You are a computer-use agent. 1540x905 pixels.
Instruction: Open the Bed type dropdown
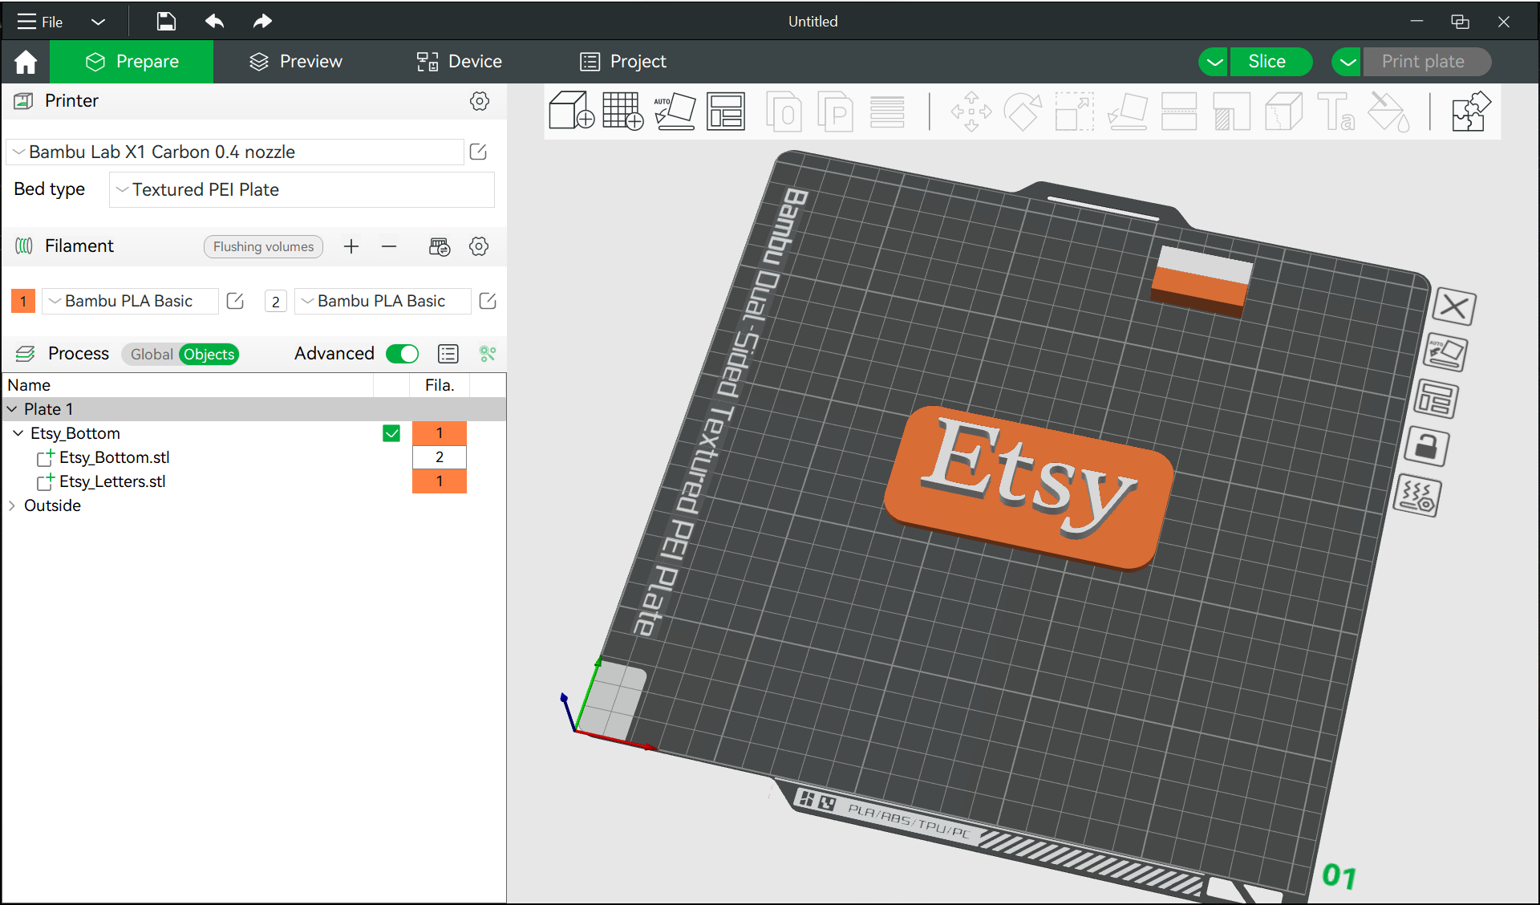coord(301,189)
